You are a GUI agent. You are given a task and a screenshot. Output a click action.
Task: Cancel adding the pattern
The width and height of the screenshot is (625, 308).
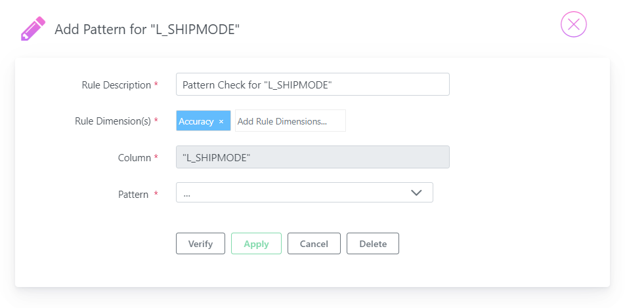point(314,244)
